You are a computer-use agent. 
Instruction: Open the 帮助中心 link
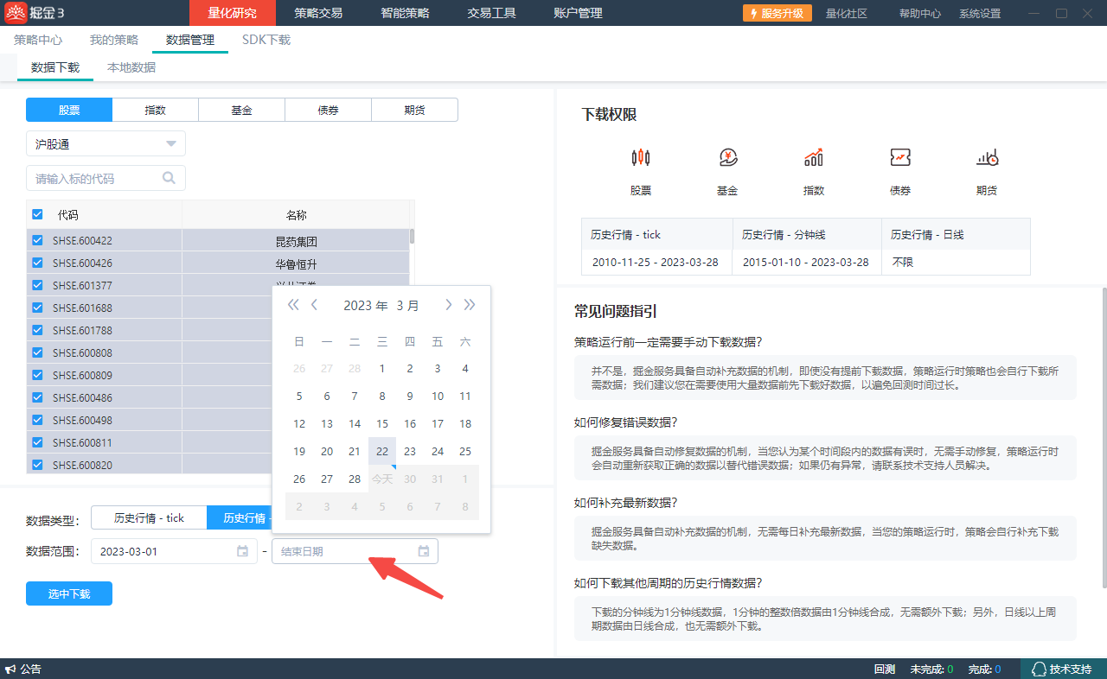(x=920, y=13)
